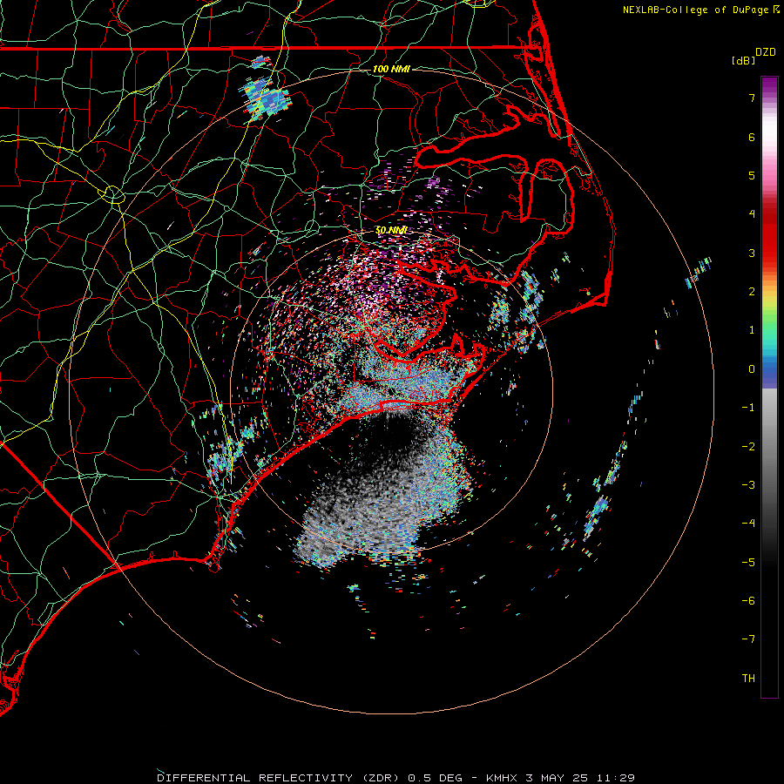
Task: Select the -6 scale value
Action: [x=748, y=601]
